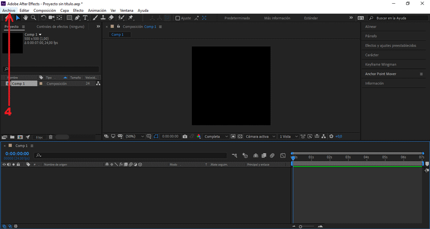Image resolution: width=430 pixels, height=229 pixels.
Task: Select the Hand tool
Action: (25, 18)
